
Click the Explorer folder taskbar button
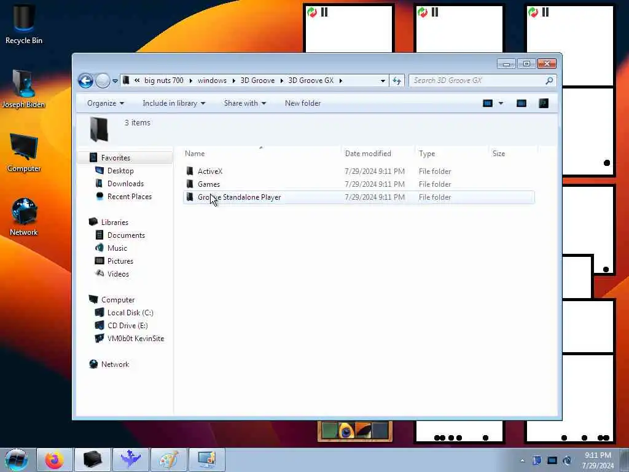tap(92, 460)
